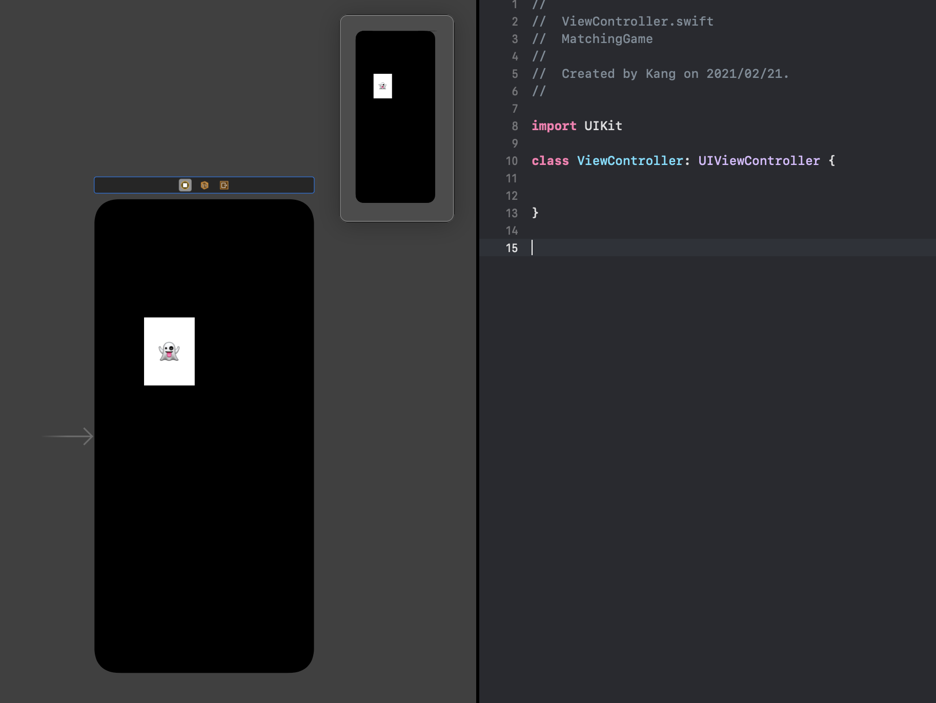Click the "import" keyword
This screenshot has width=936, height=703.
554,126
